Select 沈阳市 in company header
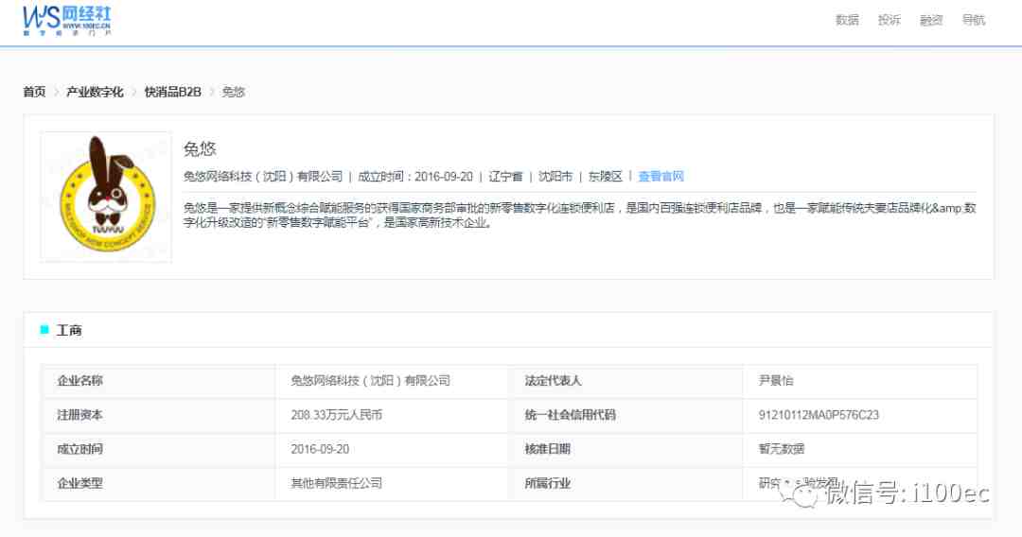 [x=555, y=177]
